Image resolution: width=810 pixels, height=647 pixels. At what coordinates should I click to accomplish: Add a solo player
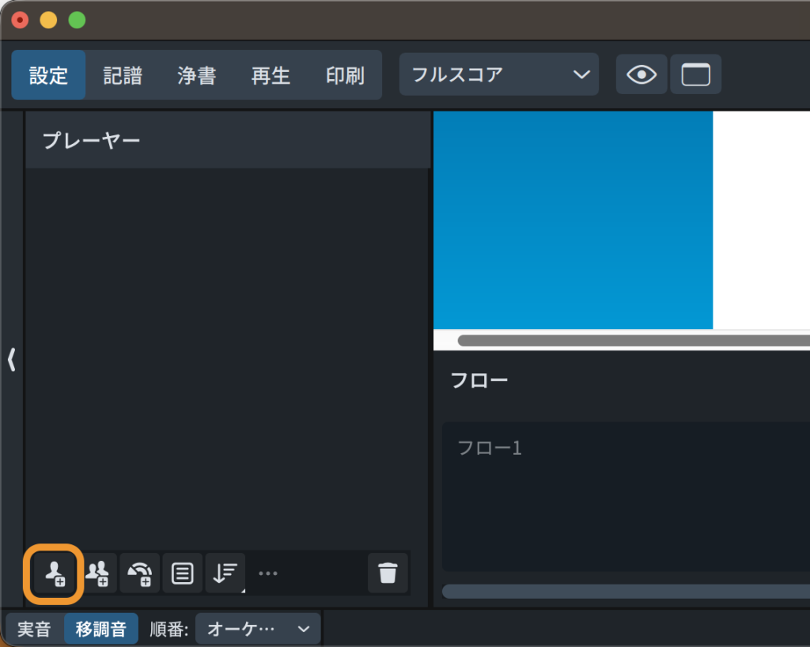tap(55, 573)
